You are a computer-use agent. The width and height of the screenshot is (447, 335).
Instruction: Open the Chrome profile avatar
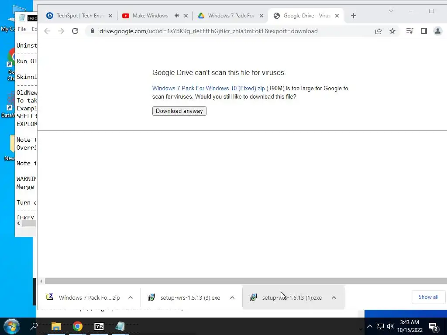point(437,31)
